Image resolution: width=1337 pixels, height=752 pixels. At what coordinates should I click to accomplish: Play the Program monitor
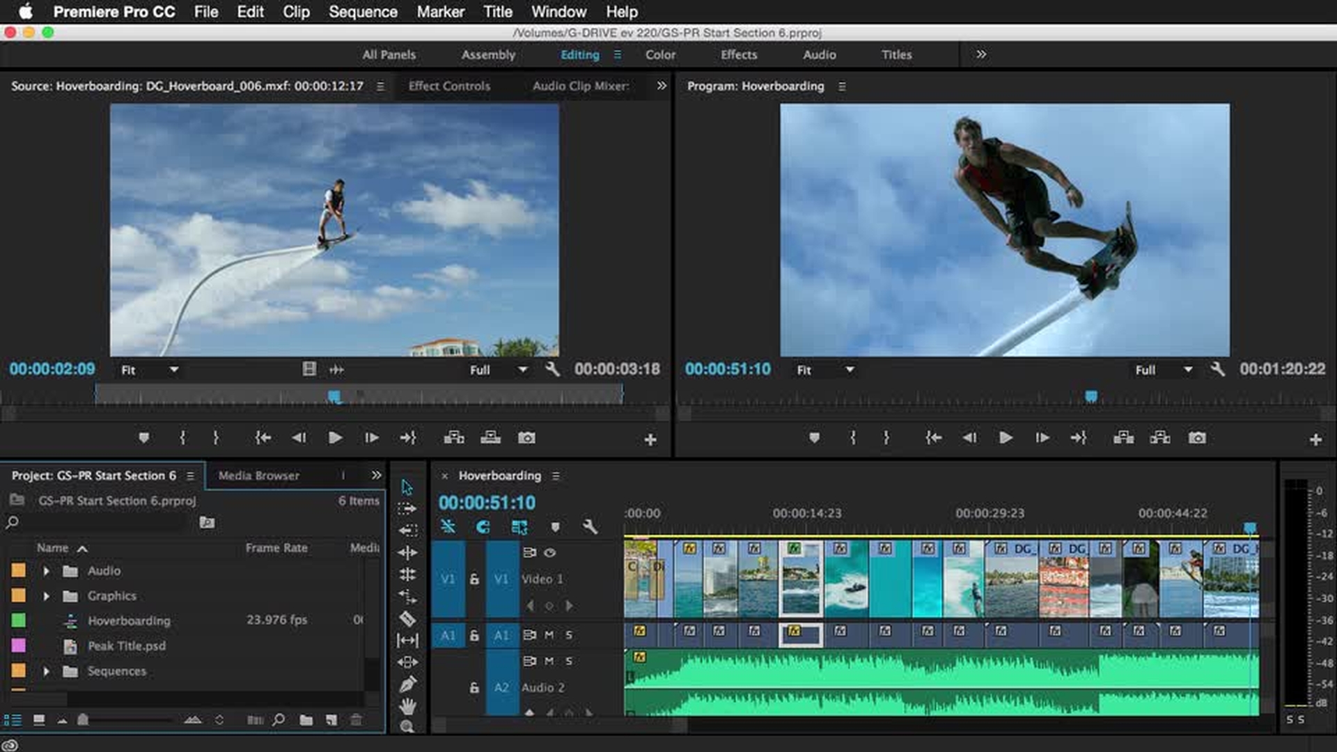click(x=1005, y=438)
